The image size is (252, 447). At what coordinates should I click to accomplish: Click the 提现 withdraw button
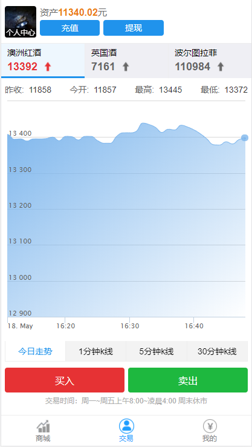click(134, 28)
